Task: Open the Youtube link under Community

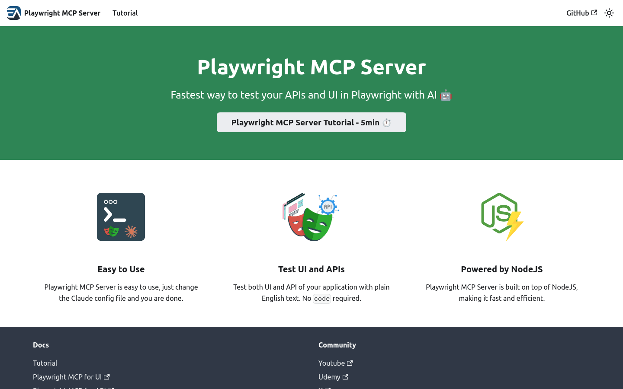Action: [x=331, y=363]
